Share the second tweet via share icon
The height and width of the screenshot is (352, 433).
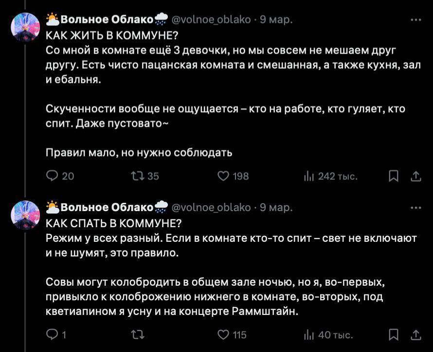[x=416, y=334]
